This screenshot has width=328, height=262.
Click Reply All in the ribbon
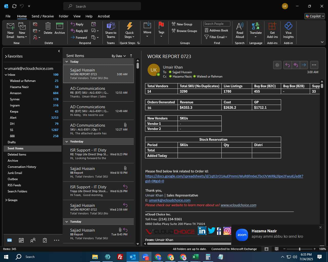click(x=79, y=31)
